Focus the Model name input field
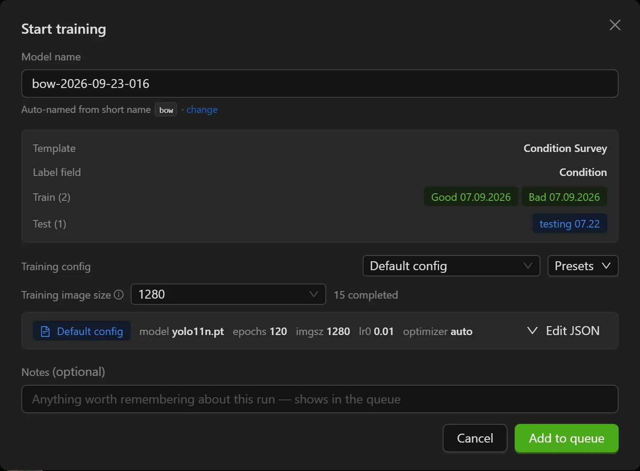The height and width of the screenshot is (471, 640). click(320, 84)
